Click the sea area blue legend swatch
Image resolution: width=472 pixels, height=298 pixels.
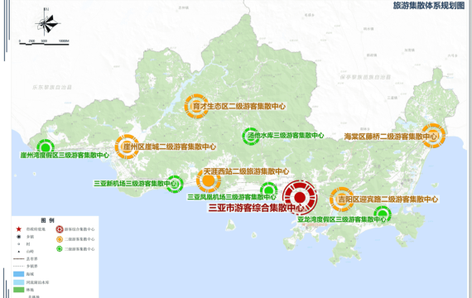19,274
